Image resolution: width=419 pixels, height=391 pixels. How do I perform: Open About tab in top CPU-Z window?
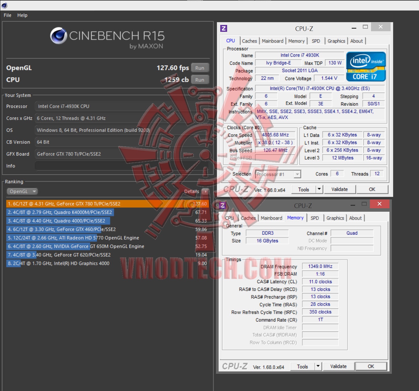click(357, 41)
